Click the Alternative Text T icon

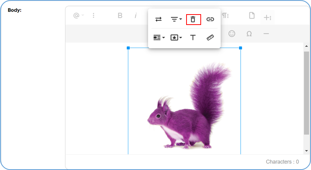193,38
